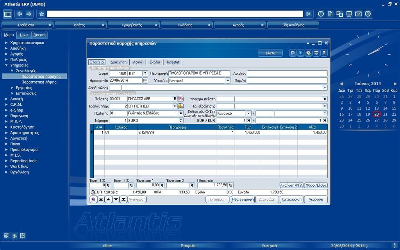Click the document window help question mark
This screenshot has height=250, width=400.
click(324, 53)
